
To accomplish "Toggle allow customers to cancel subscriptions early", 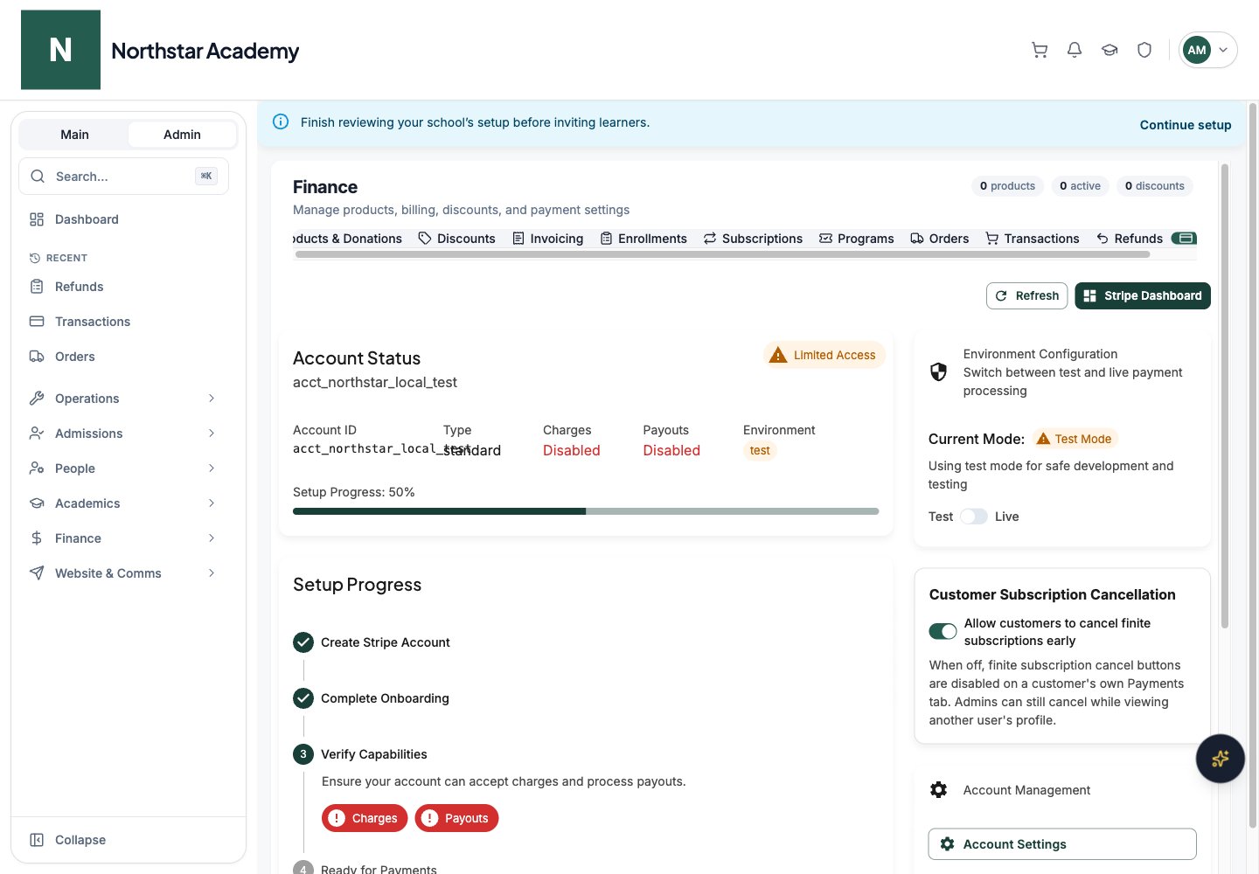I will click(943, 631).
